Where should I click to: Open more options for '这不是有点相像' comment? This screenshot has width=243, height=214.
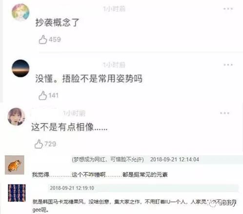(x=224, y=113)
